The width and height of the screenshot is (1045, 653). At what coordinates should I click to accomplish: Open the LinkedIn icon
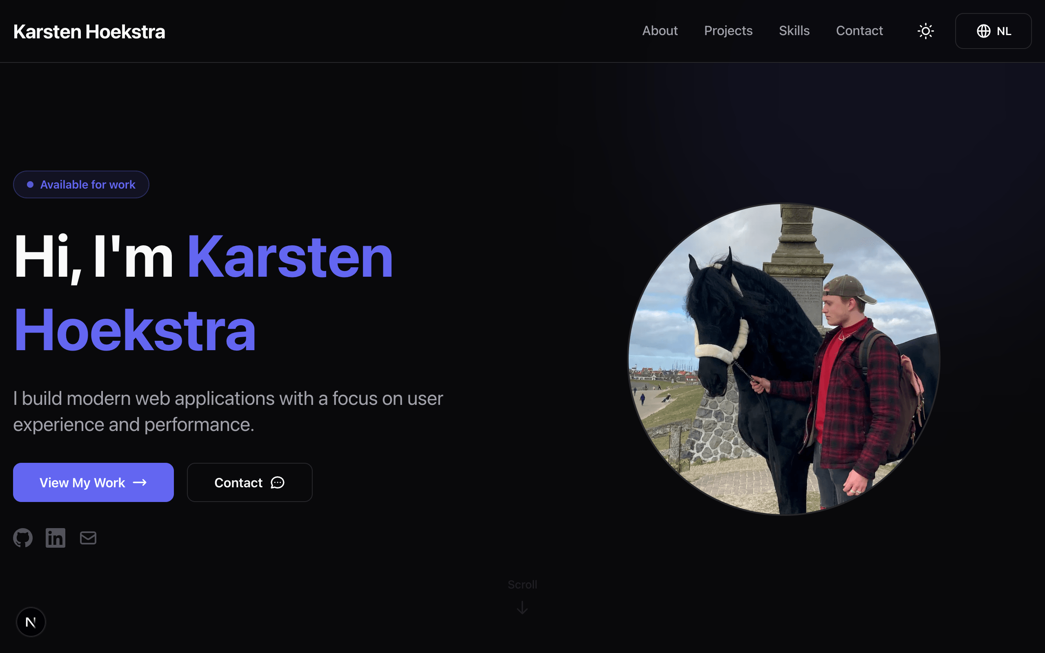pyautogui.click(x=55, y=538)
